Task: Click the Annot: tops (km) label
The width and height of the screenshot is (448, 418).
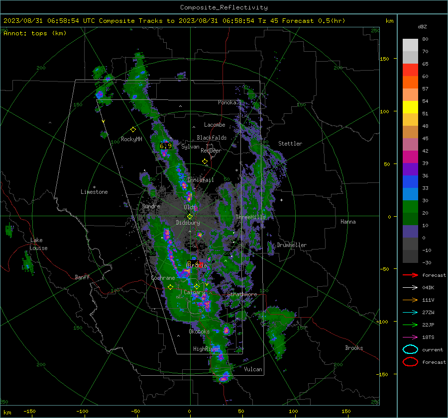Action: [35, 33]
